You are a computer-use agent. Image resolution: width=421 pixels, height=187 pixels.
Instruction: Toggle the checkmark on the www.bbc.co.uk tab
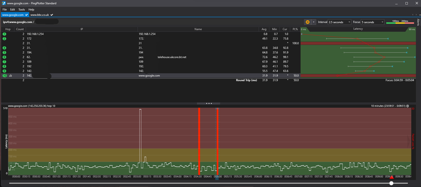[51, 15]
